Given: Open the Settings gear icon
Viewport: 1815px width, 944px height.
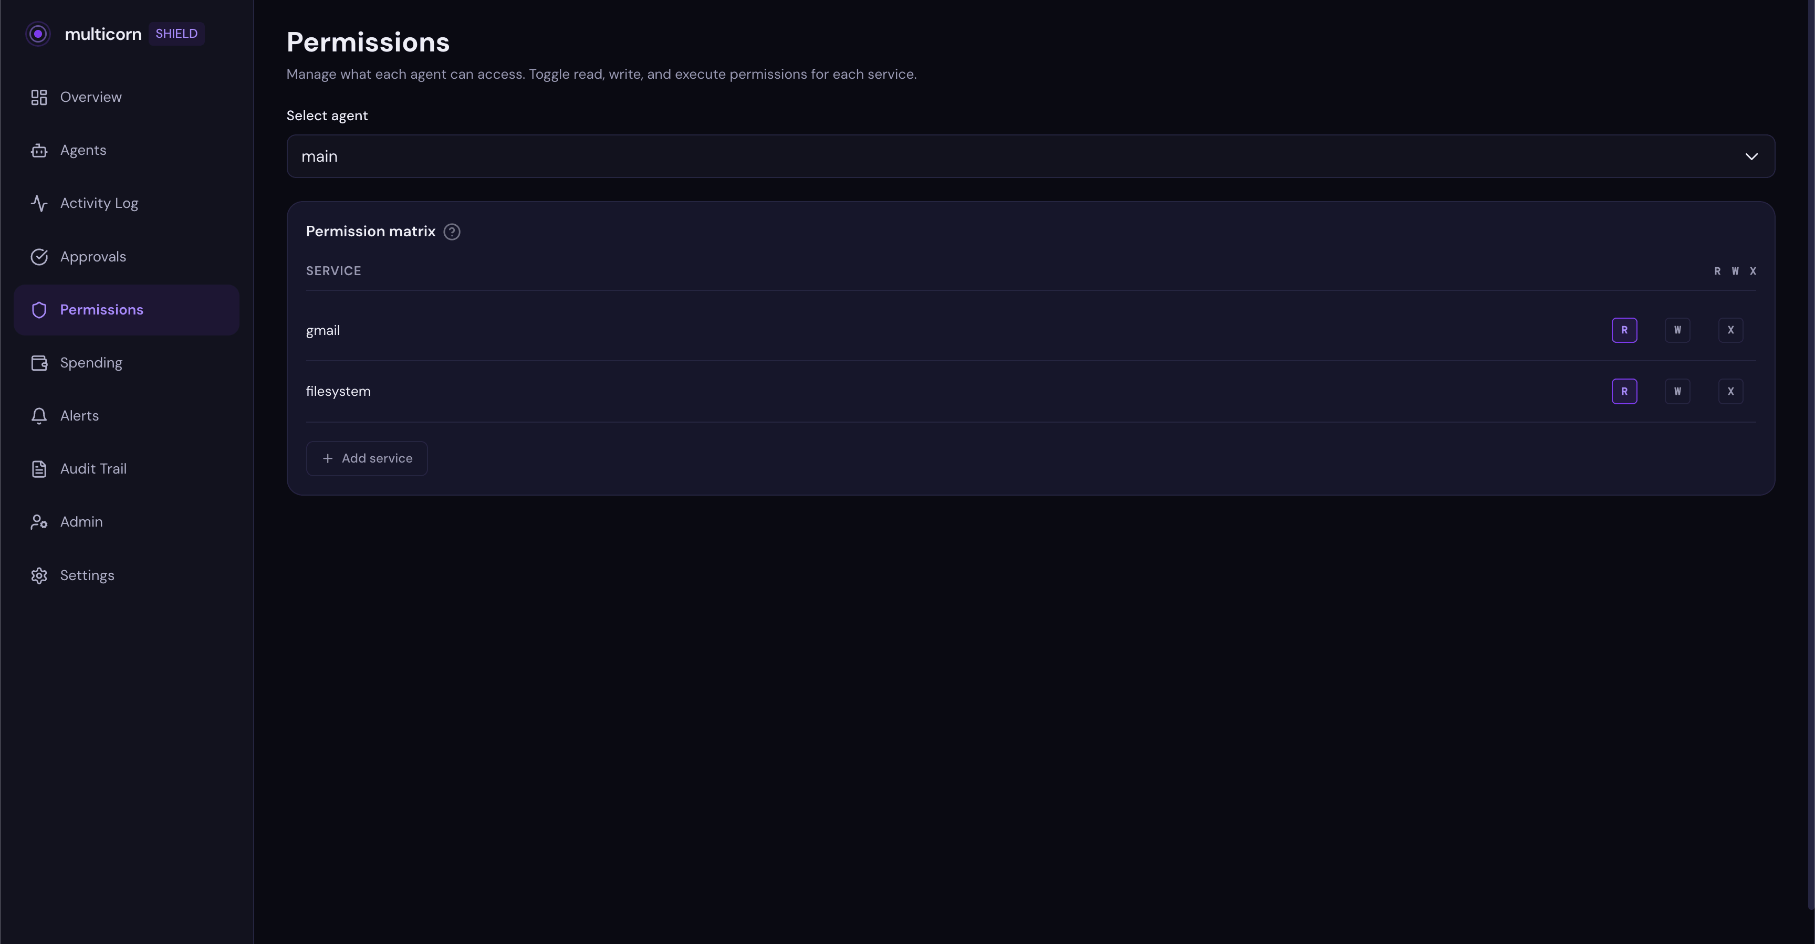Looking at the screenshot, I should point(39,575).
